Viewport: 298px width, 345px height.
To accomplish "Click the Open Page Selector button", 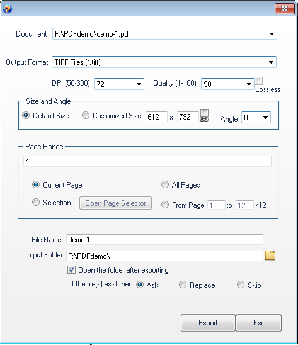I will [x=115, y=203].
